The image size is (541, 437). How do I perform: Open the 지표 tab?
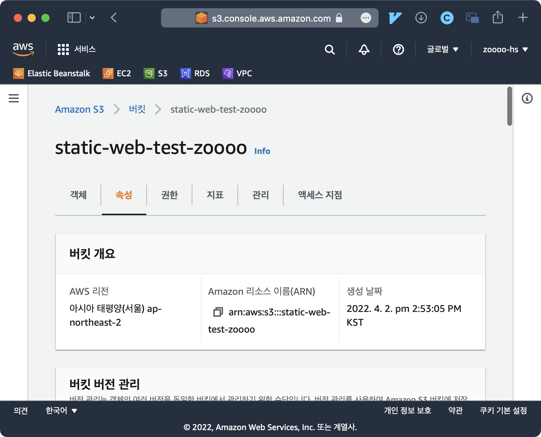tap(215, 195)
